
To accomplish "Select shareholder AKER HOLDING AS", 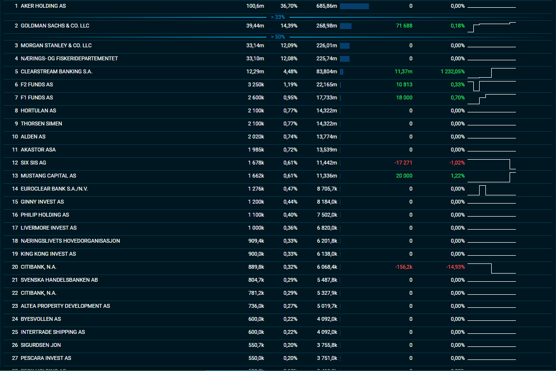I will coord(43,6).
